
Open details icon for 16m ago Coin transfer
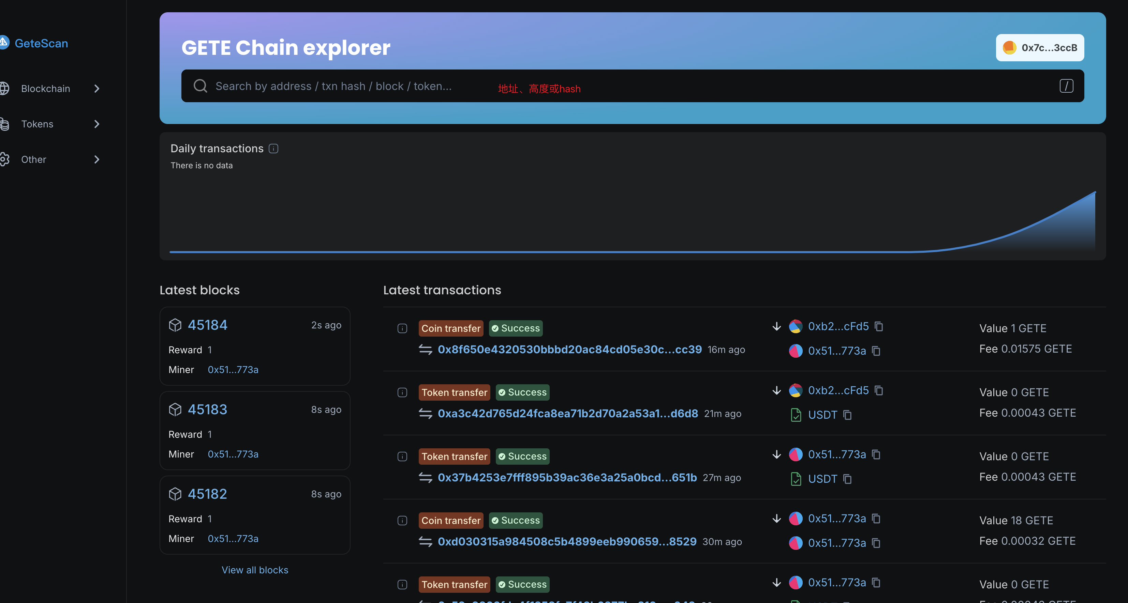tap(402, 328)
